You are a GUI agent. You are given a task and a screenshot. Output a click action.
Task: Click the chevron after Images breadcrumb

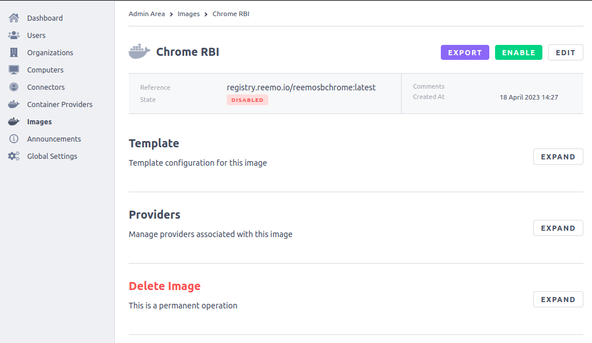(x=206, y=14)
